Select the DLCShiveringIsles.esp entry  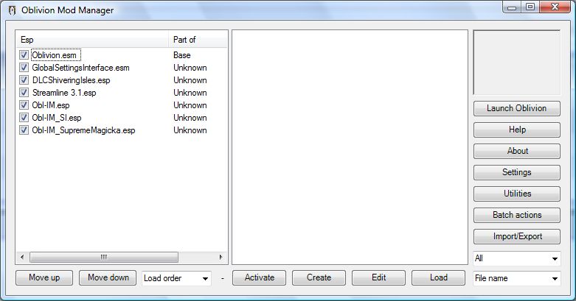(x=71, y=80)
